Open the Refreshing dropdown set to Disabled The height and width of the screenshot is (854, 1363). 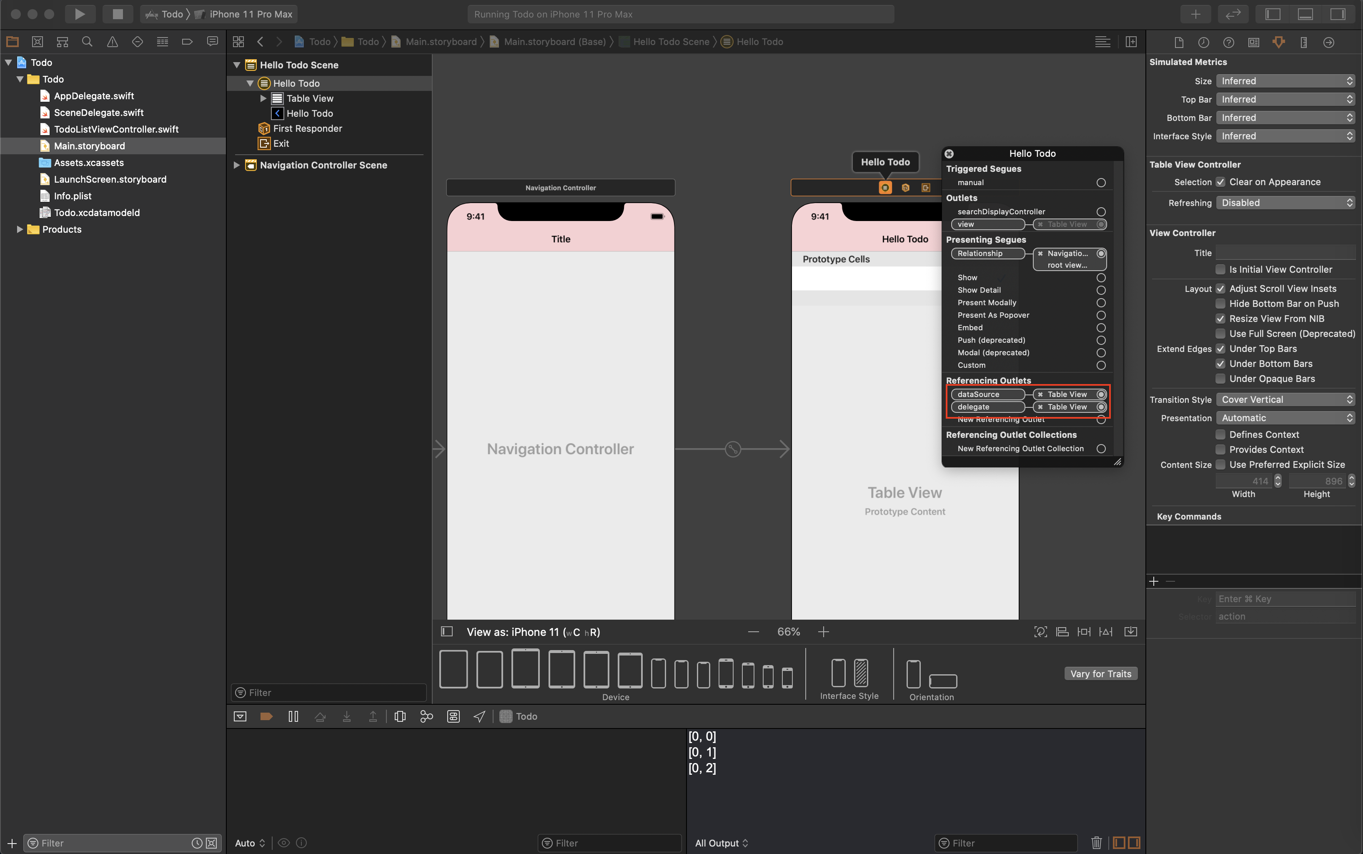1285,203
